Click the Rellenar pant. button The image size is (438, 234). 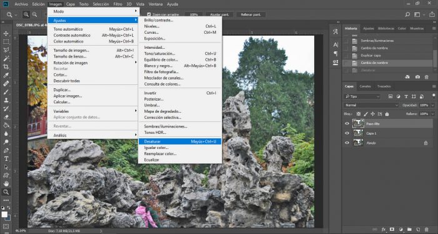tap(250, 14)
